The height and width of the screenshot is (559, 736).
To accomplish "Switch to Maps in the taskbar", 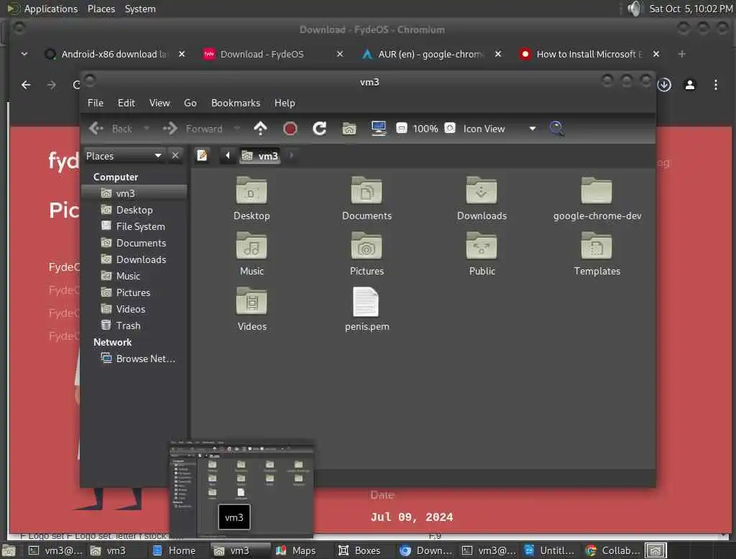I will 295,550.
